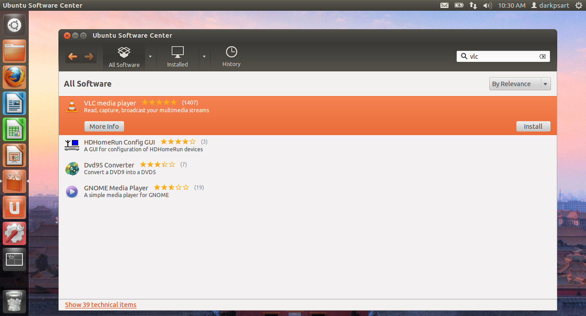
Task: Open the mail envelope indicator
Action: tap(444, 5)
